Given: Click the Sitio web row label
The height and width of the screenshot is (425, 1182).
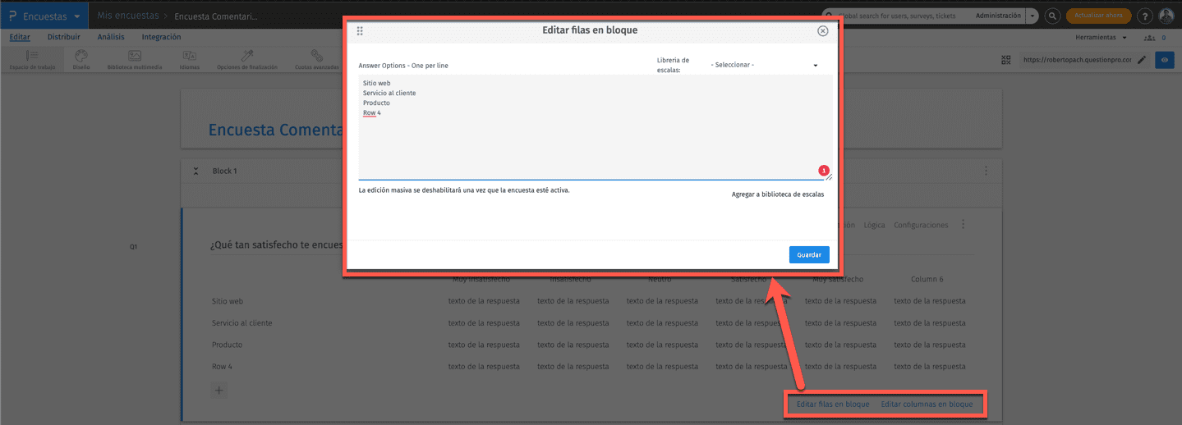Looking at the screenshot, I should click(x=228, y=301).
